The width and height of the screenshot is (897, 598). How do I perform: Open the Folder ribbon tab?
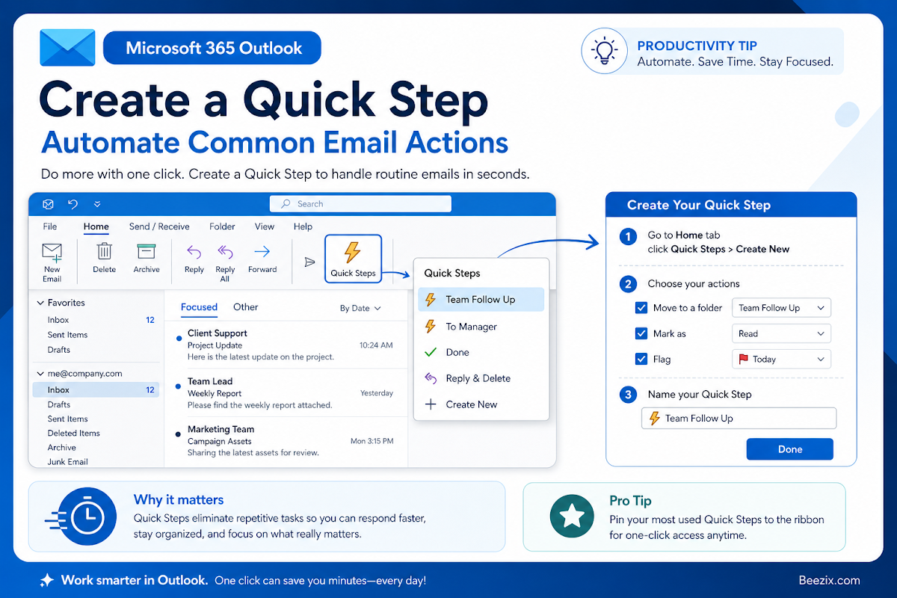tap(222, 226)
